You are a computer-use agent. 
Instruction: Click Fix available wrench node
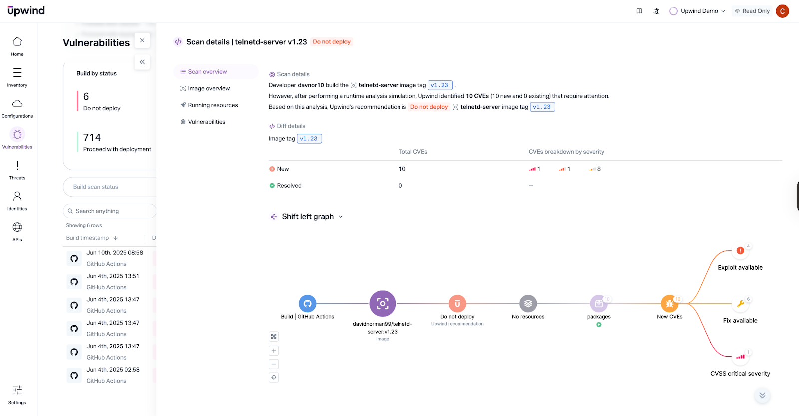740,304
